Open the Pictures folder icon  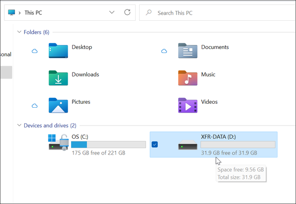click(58, 105)
